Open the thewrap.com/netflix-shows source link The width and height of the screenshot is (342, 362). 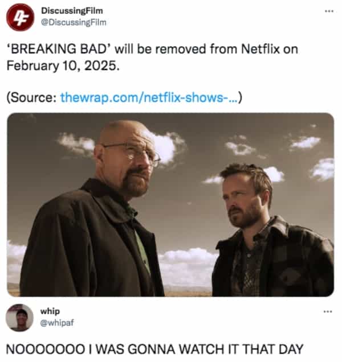(x=149, y=97)
